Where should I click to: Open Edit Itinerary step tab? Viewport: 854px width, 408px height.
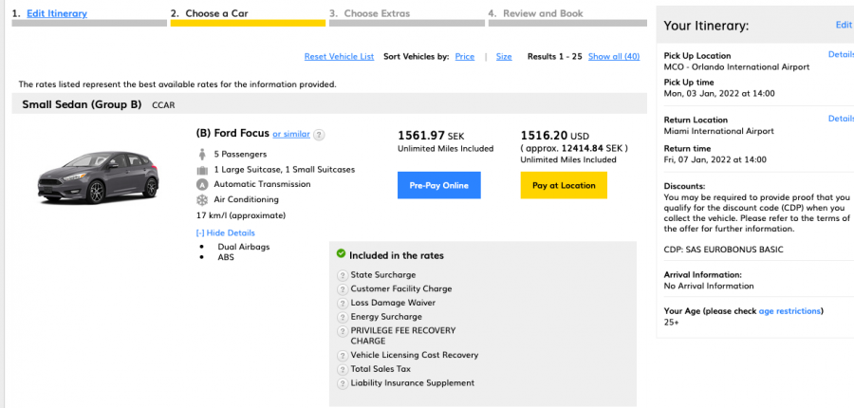(57, 13)
